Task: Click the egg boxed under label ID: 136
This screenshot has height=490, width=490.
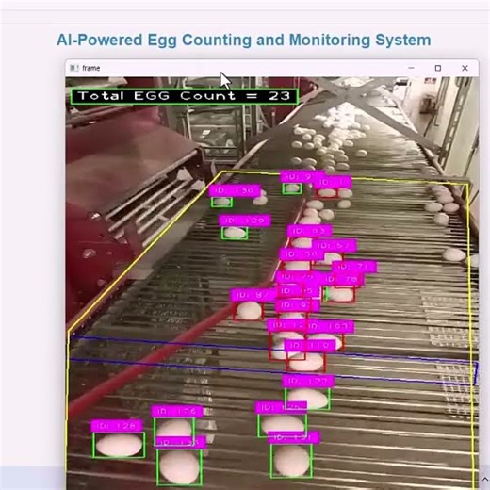Action: 221,202
